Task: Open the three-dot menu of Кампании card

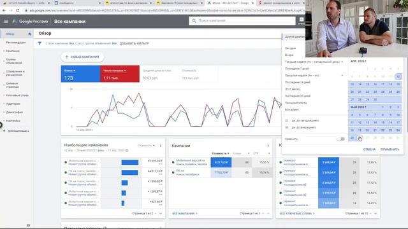Action: (268, 146)
